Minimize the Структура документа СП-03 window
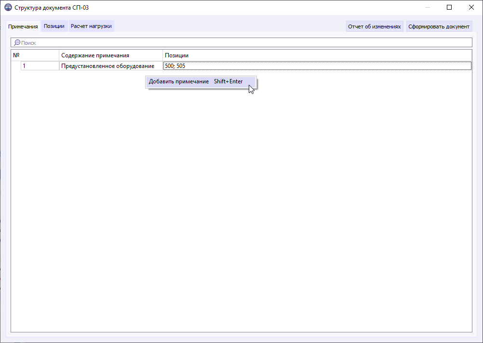 (x=427, y=7)
